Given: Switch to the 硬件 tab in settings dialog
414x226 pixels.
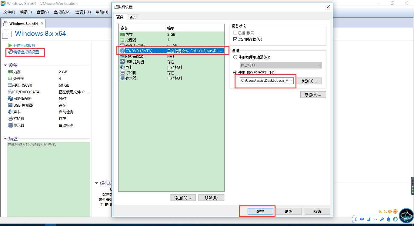Looking at the screenshot, I should click(x=120, y=17).
